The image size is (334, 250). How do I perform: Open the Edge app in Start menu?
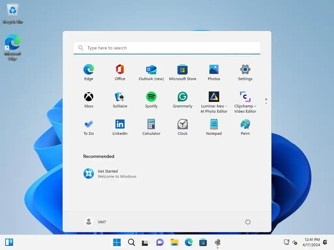(x=89, y=72)
